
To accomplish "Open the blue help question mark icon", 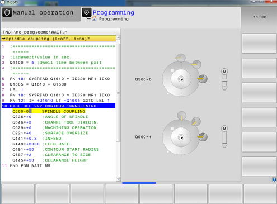I will pos(274,179).
